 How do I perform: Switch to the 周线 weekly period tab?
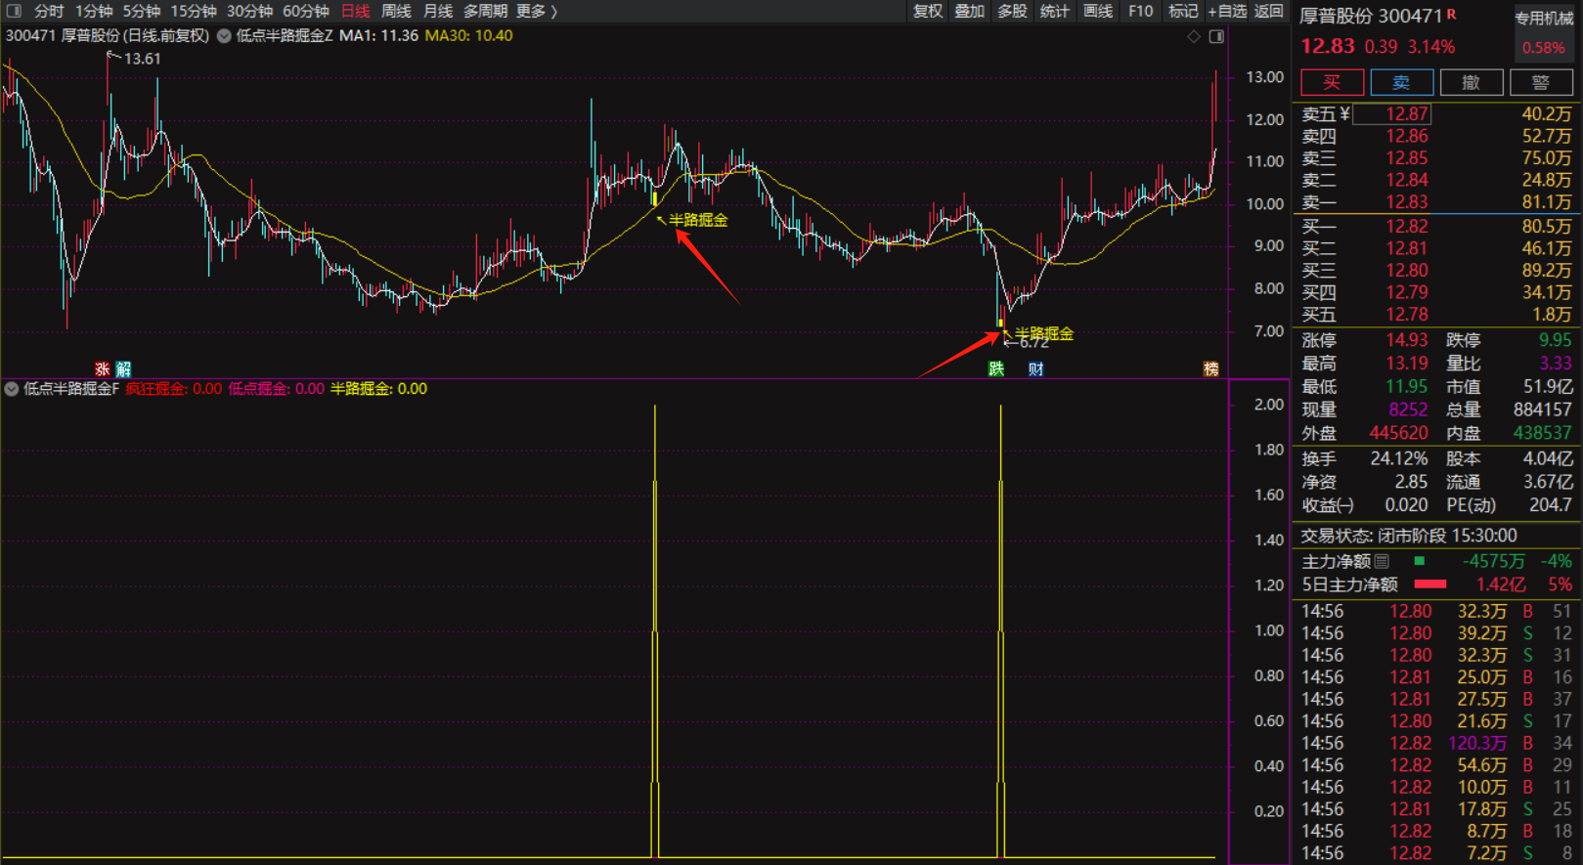pos(396,11)
